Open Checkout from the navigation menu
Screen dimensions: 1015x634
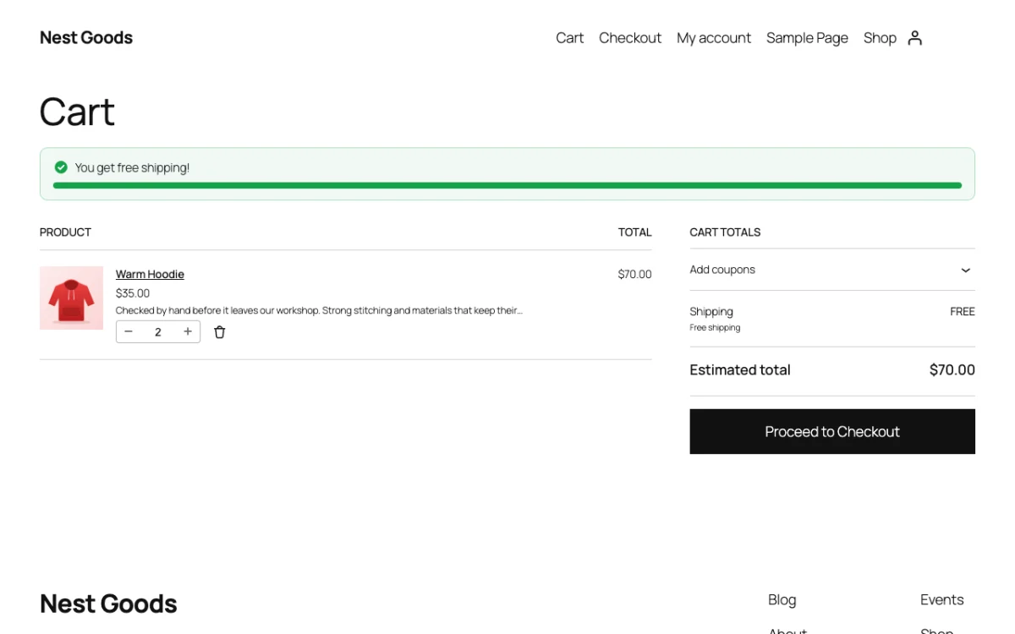(630, 38)
